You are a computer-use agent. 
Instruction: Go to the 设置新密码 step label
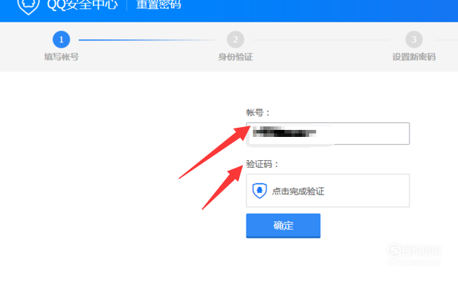click(x=414, y=57)
